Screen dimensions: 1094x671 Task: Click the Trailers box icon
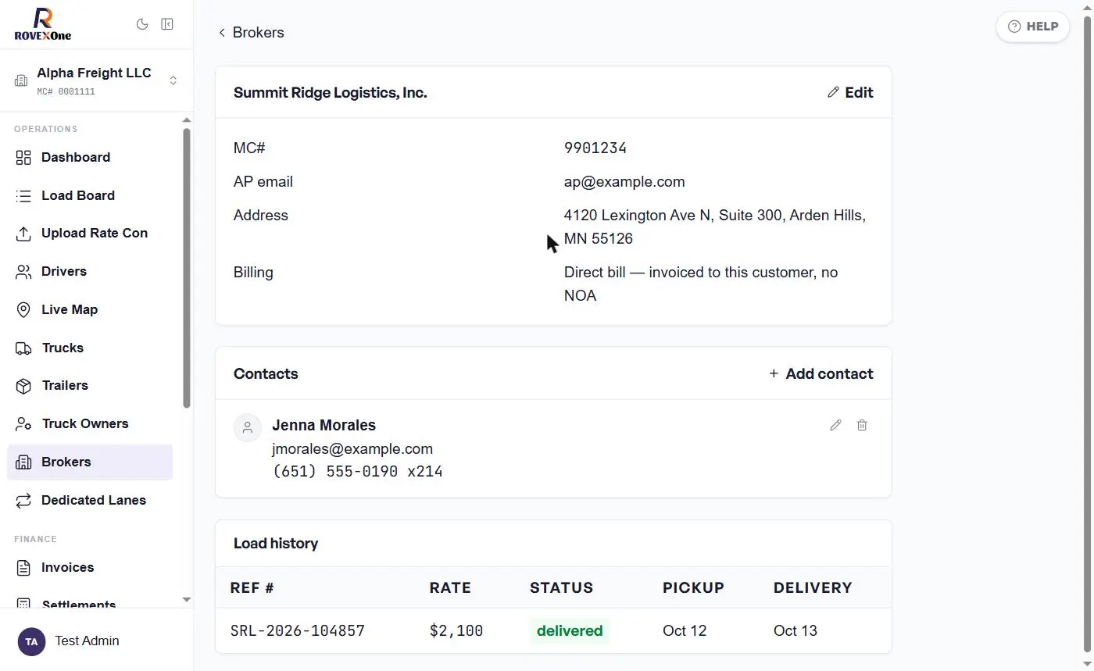pos(23,386)
